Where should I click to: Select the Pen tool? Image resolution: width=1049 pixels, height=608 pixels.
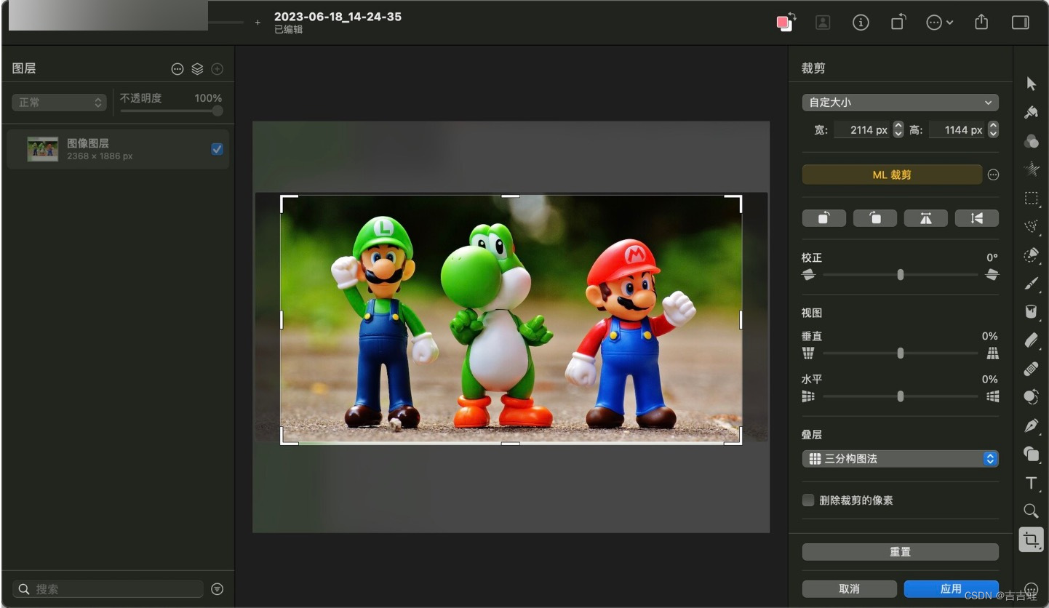tap(1031, 425)
